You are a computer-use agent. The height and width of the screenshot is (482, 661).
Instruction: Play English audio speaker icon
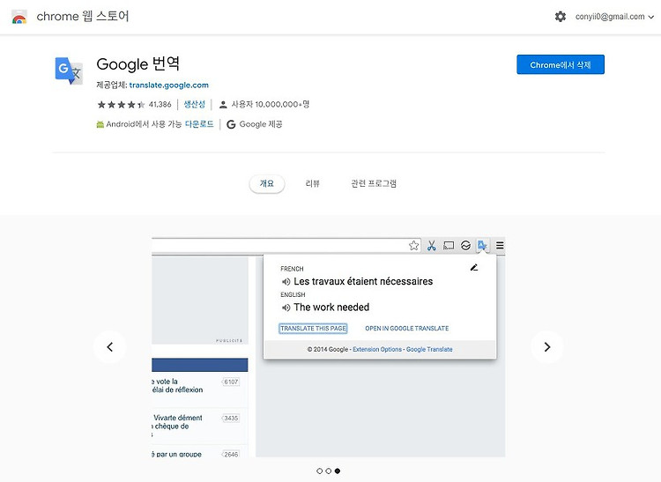click(286, 308)
